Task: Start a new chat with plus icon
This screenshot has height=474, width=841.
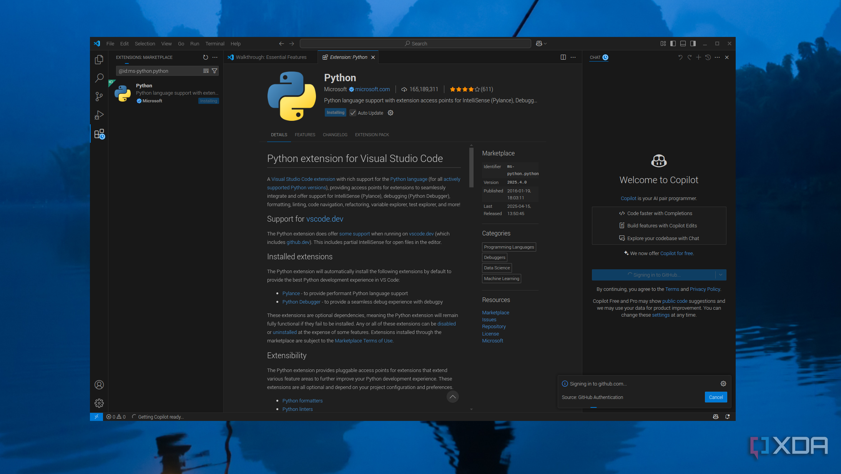Action: point(698,57)
